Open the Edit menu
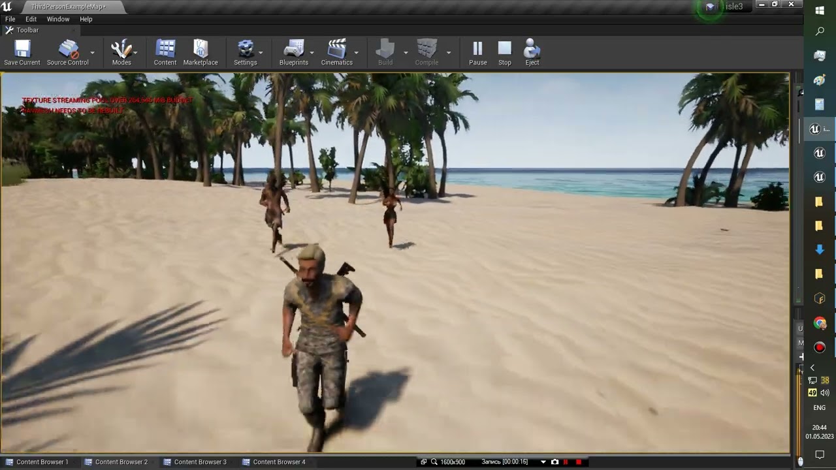Screen dimensions: 836x470 coord(31,19)
